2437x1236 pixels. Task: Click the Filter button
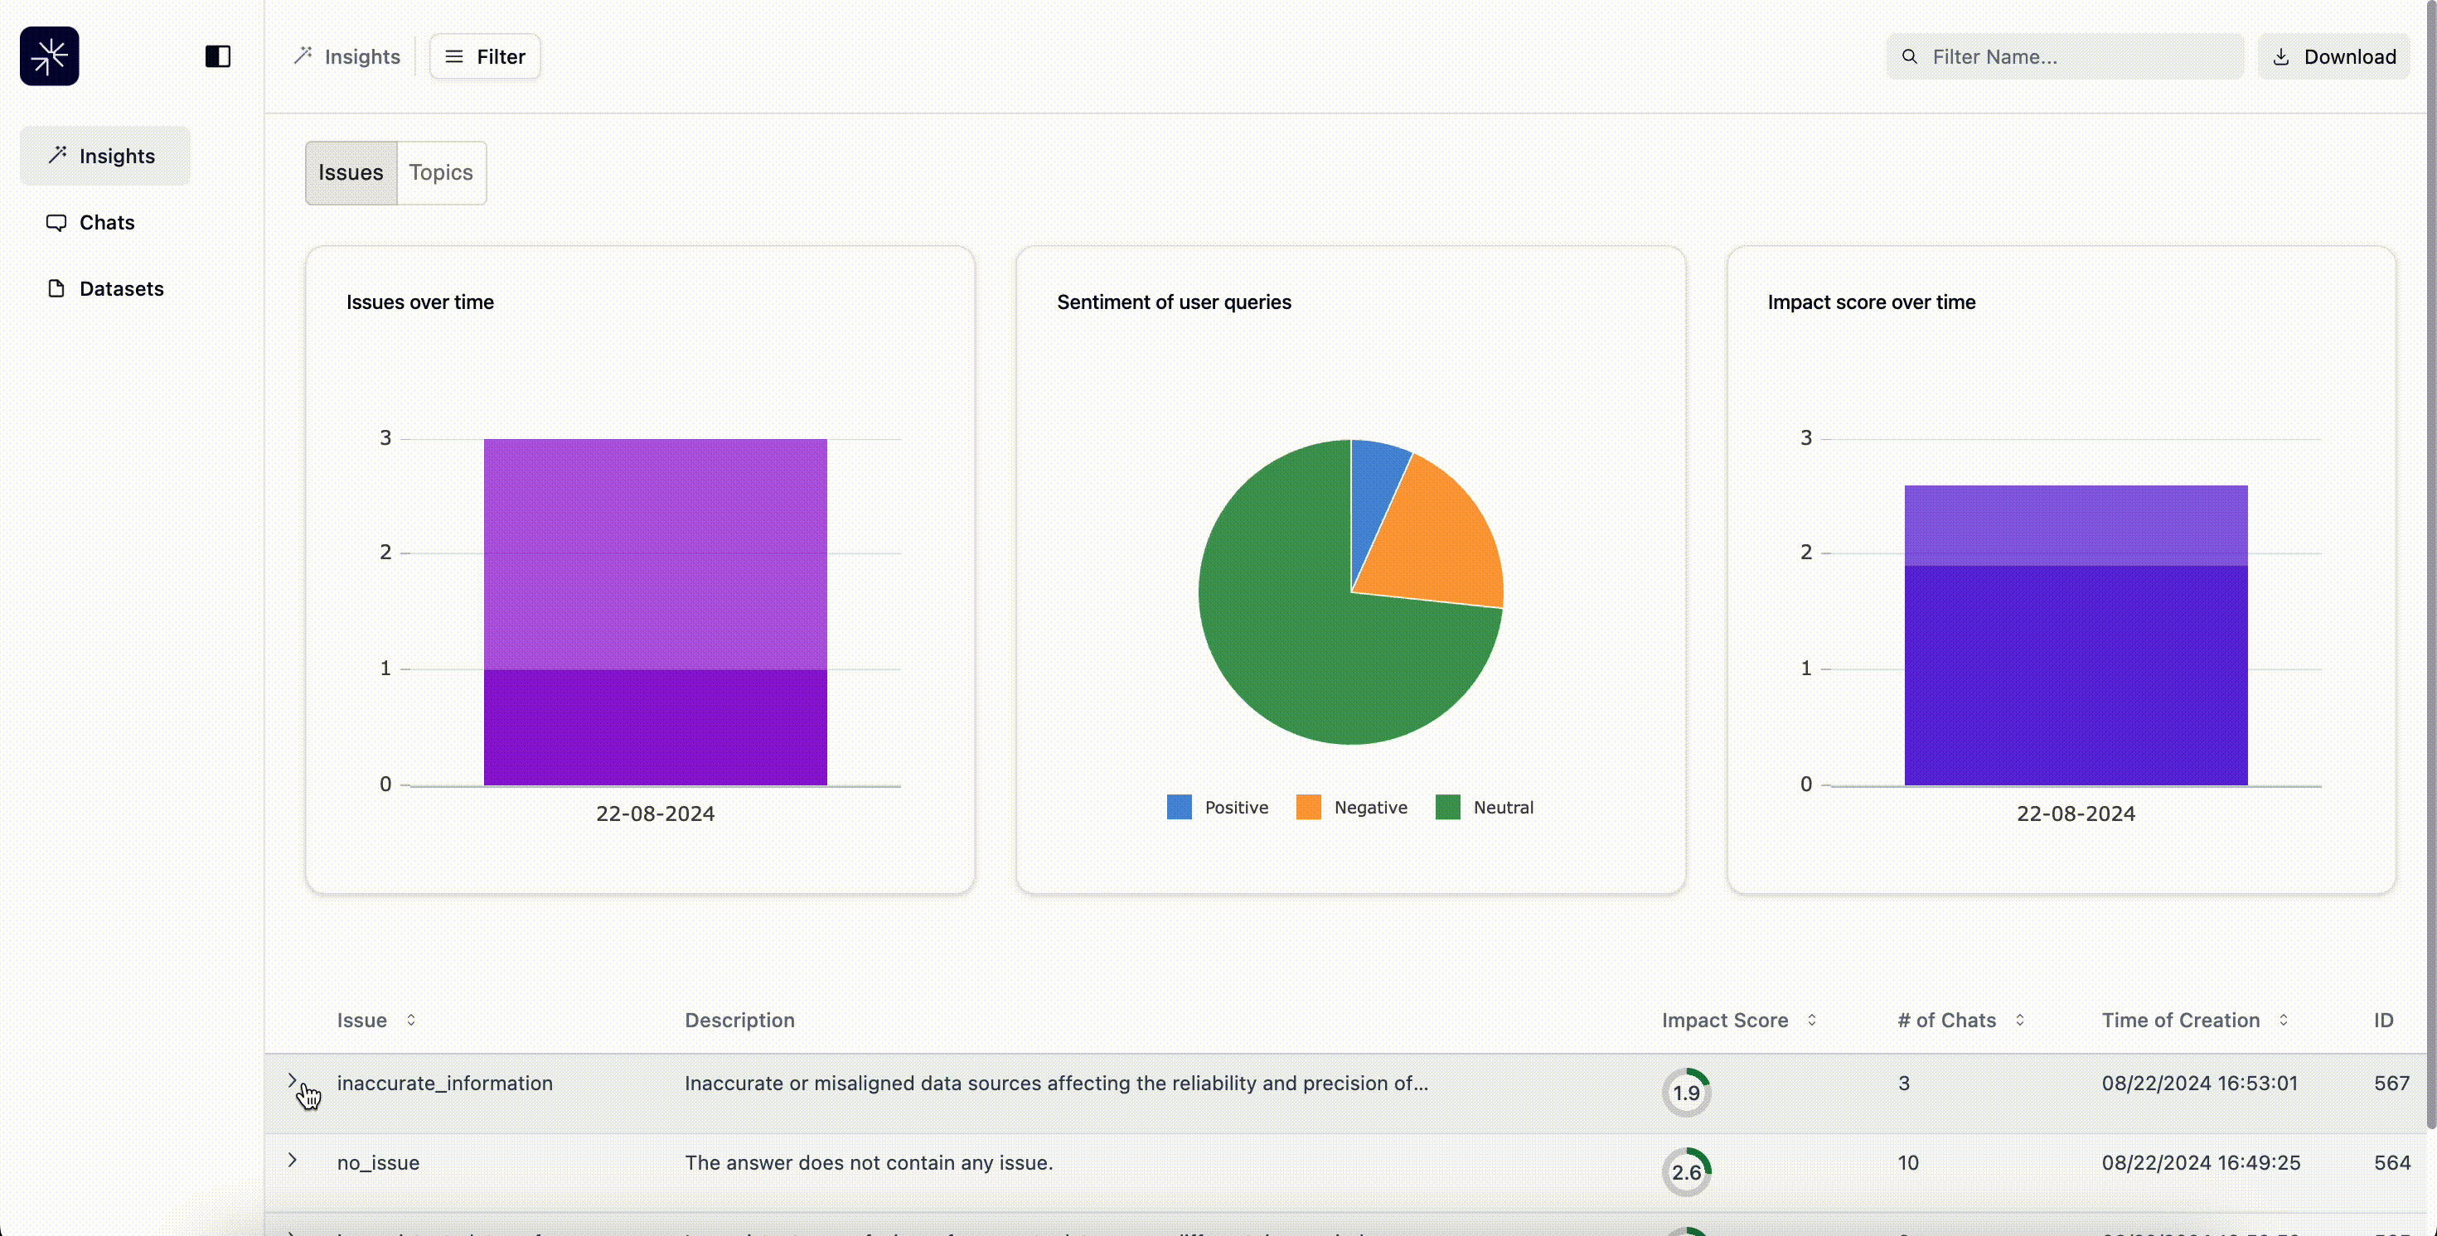[484, 57]
